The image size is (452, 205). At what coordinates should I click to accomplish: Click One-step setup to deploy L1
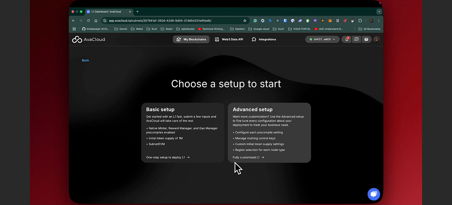[x=168, y=157]
